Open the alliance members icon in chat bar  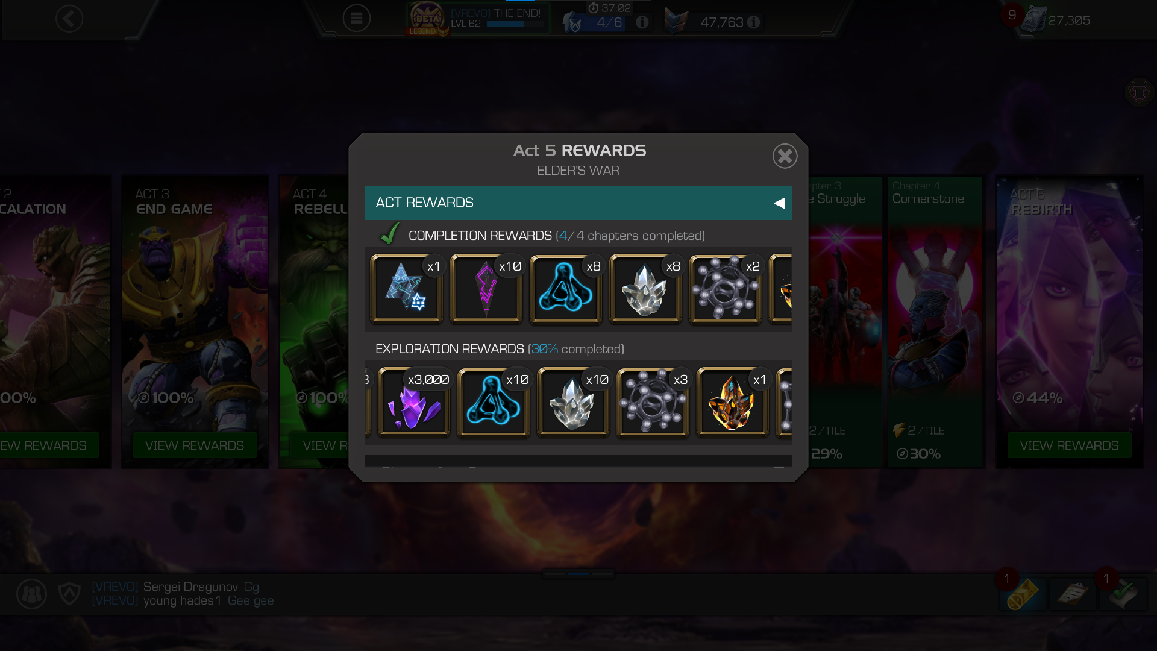(31, 594)
